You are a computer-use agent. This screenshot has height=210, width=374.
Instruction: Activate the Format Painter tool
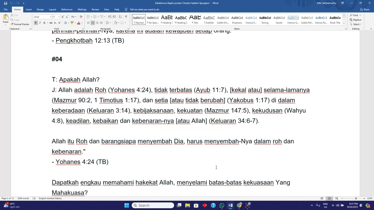[20, 24]
